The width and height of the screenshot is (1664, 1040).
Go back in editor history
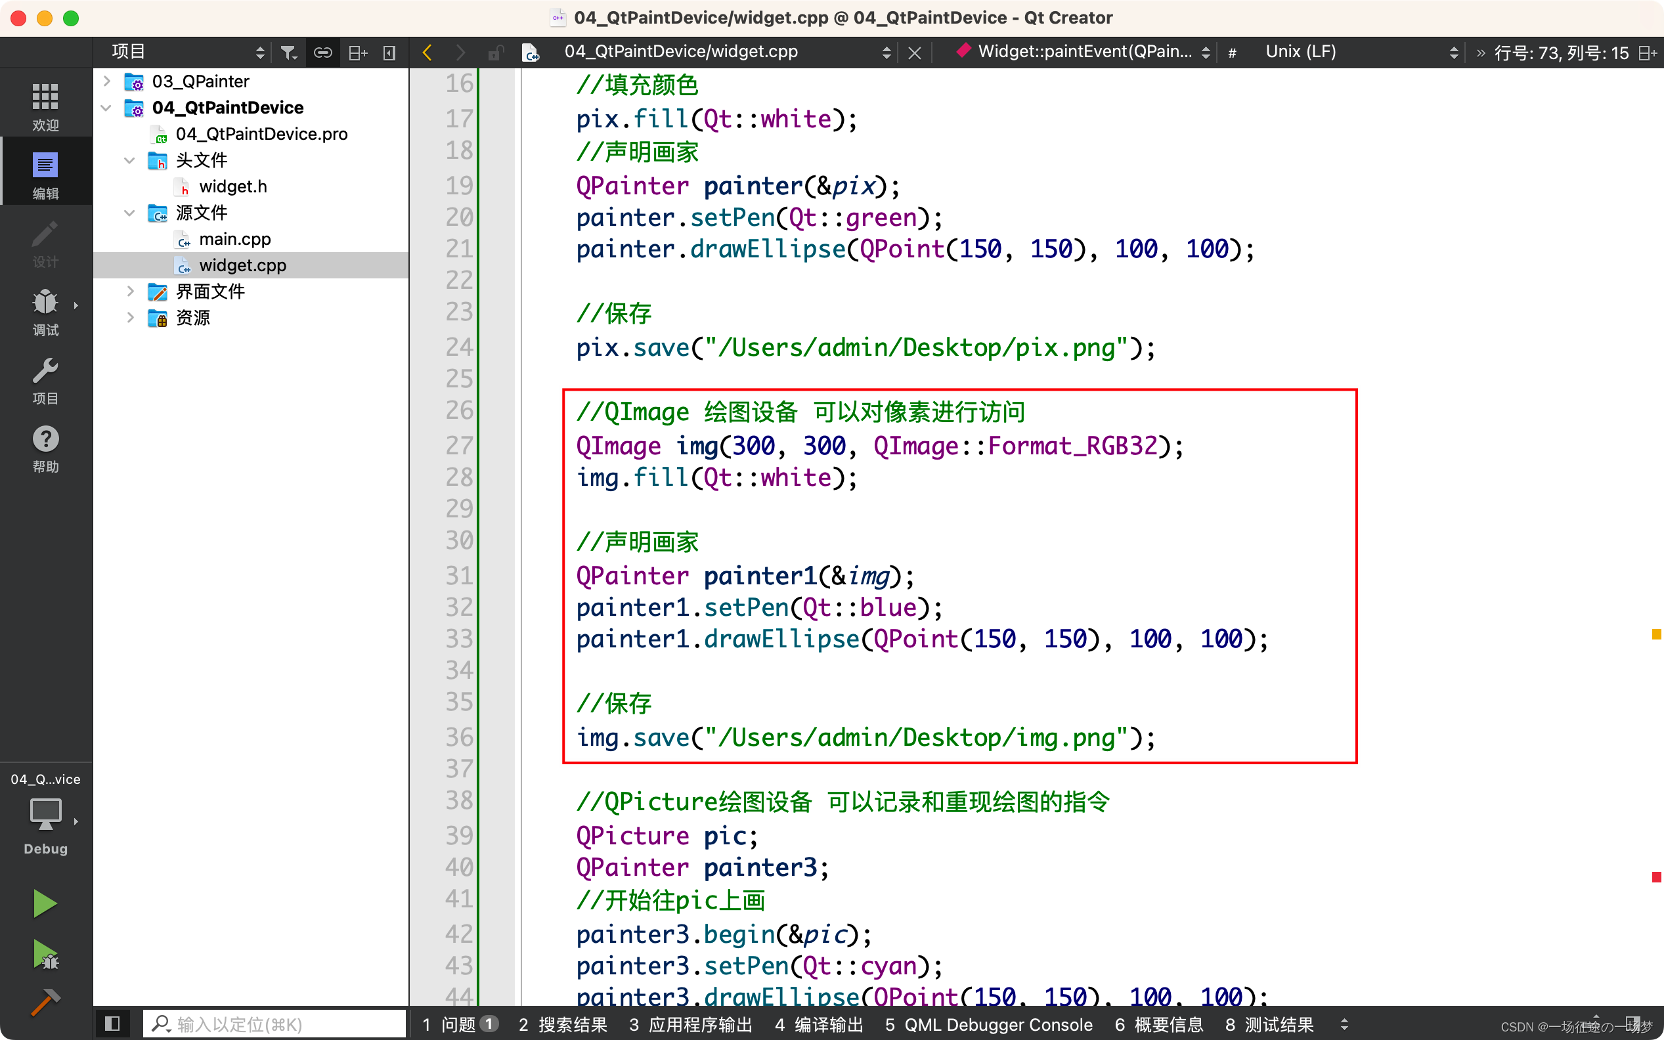pyautogui.click(x=427, y=53)
